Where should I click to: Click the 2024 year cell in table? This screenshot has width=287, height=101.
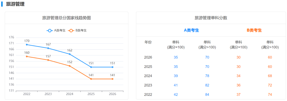(x=148, y=76)
